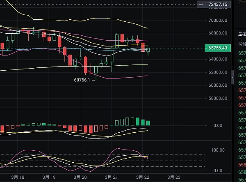Collapse the right side trades panel arrow

point(233,76)
